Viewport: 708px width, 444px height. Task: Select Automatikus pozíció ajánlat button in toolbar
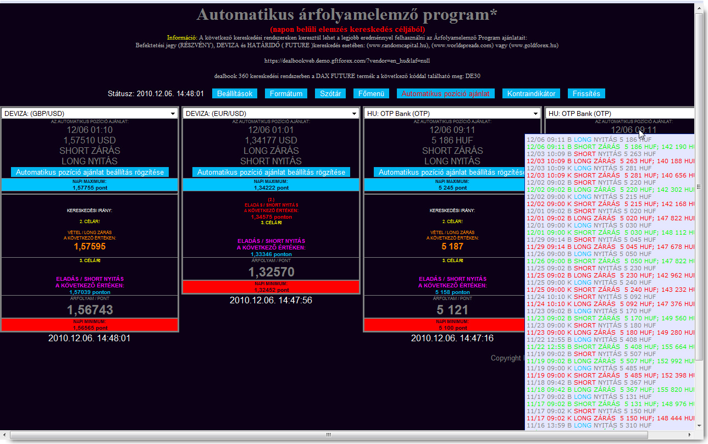pyautogui.click(x=446, y=93)
